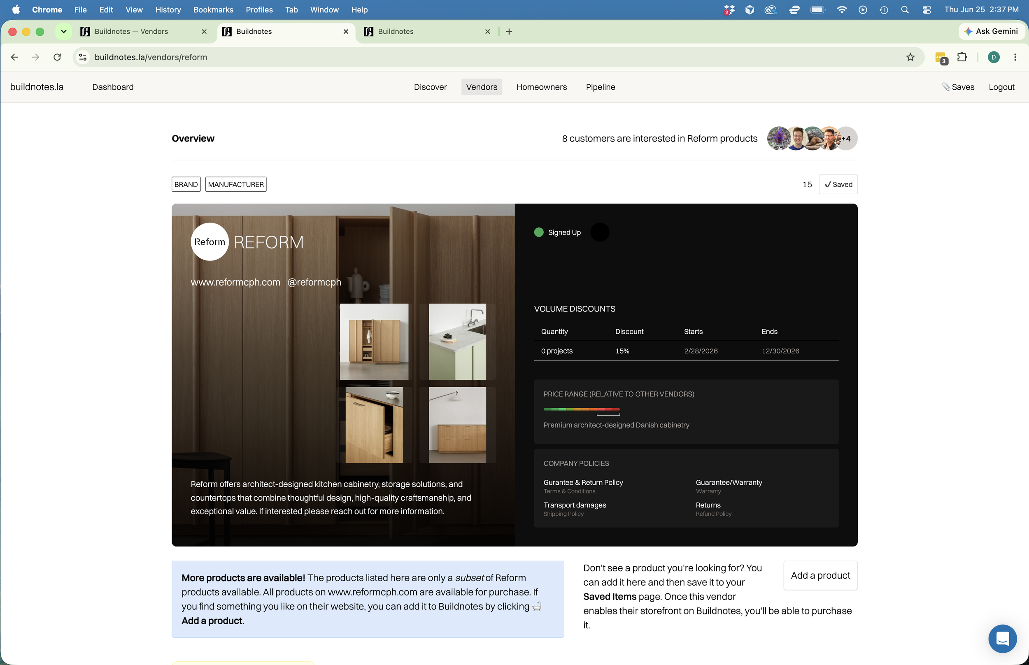Open open-drawer cabinet thumbnail
This screenshot has width=1029, height=665.
pyautogui.click(x=374, y=425)
